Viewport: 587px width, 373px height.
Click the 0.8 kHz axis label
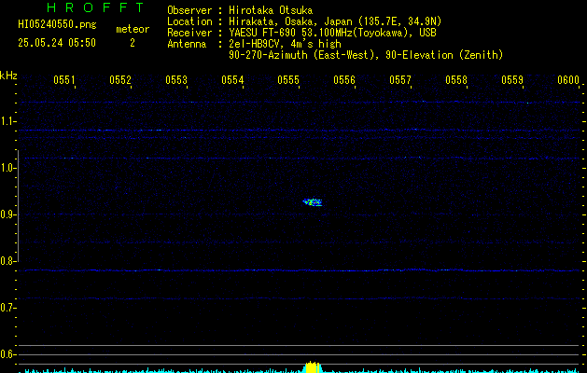pyautogui.click(x=7, y=261)
